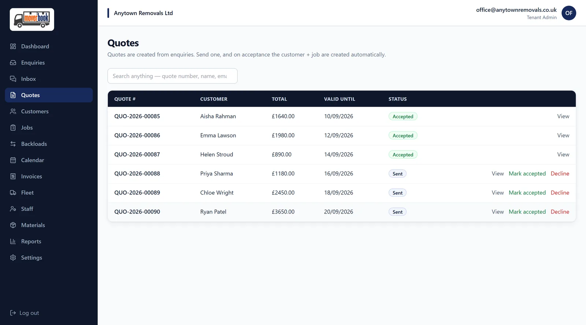Click the Inbox chat bubbles icon
The width and height of the screenshot is (586, 325).
point(13,79)
